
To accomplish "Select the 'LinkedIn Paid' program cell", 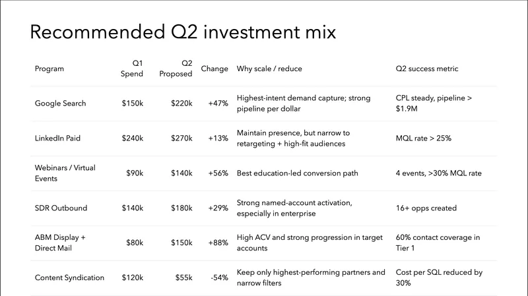I will point(59,138).
